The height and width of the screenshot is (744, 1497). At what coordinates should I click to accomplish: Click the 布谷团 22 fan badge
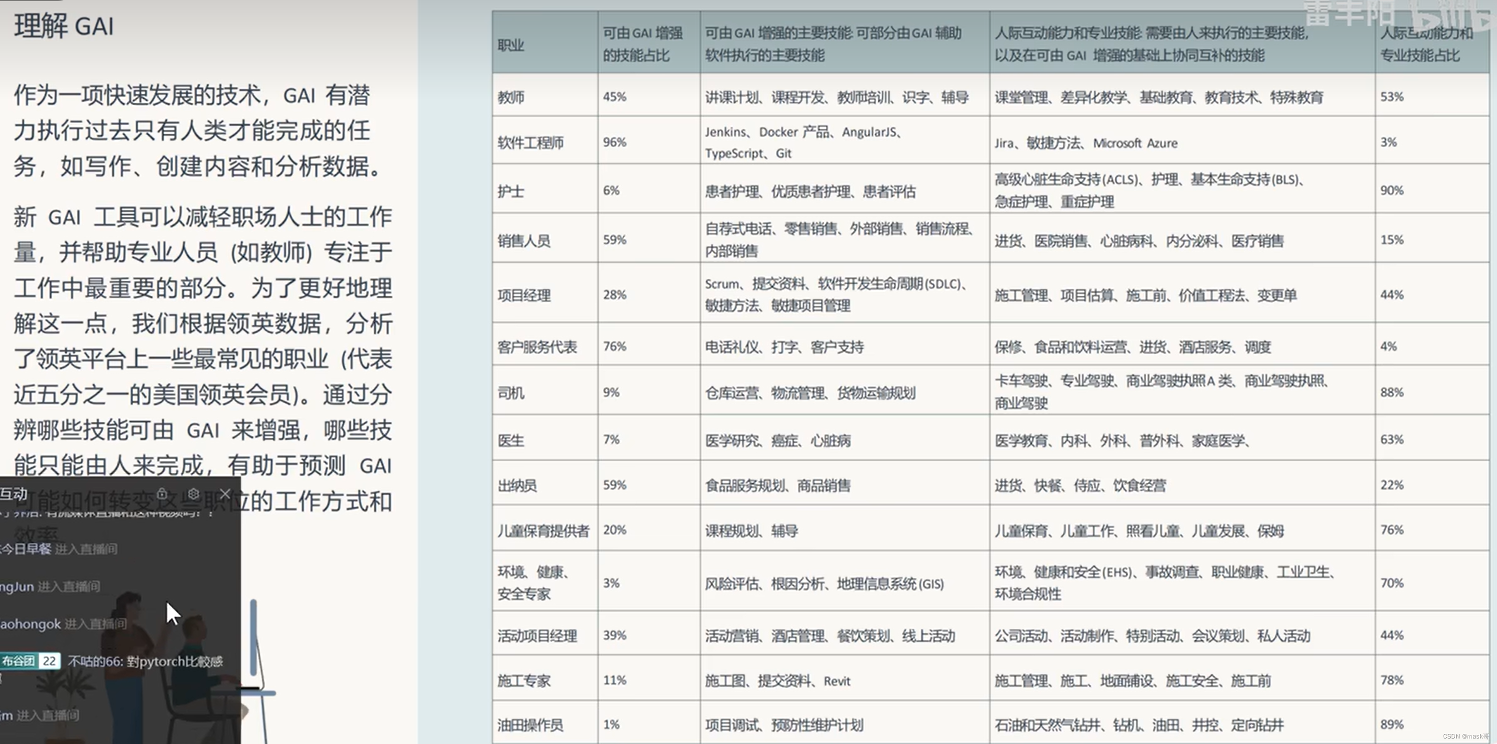point(29,661)
